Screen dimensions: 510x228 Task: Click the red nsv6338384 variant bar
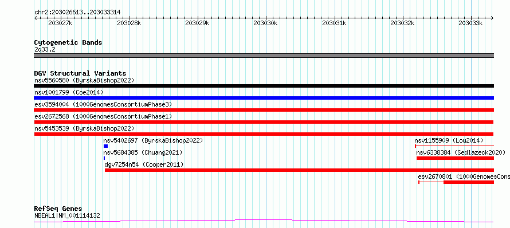click(x=455, y=158)
